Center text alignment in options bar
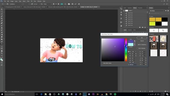170x96 pixels. 56,4
